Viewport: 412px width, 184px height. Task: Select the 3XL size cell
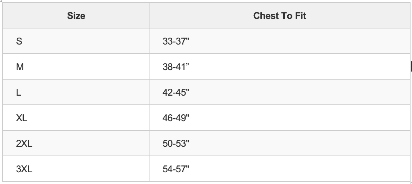[24, 169]
